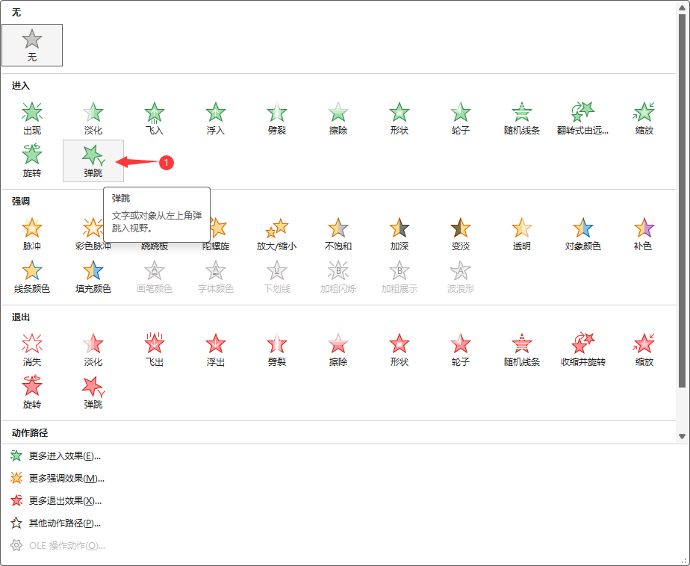Select the exit 旋转 swivel effect
The image size is (690, 566).
pos(32,393)
